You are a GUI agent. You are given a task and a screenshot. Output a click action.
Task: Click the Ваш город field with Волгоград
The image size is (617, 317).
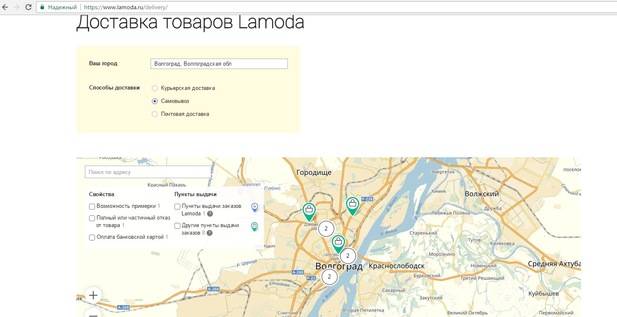219,64
